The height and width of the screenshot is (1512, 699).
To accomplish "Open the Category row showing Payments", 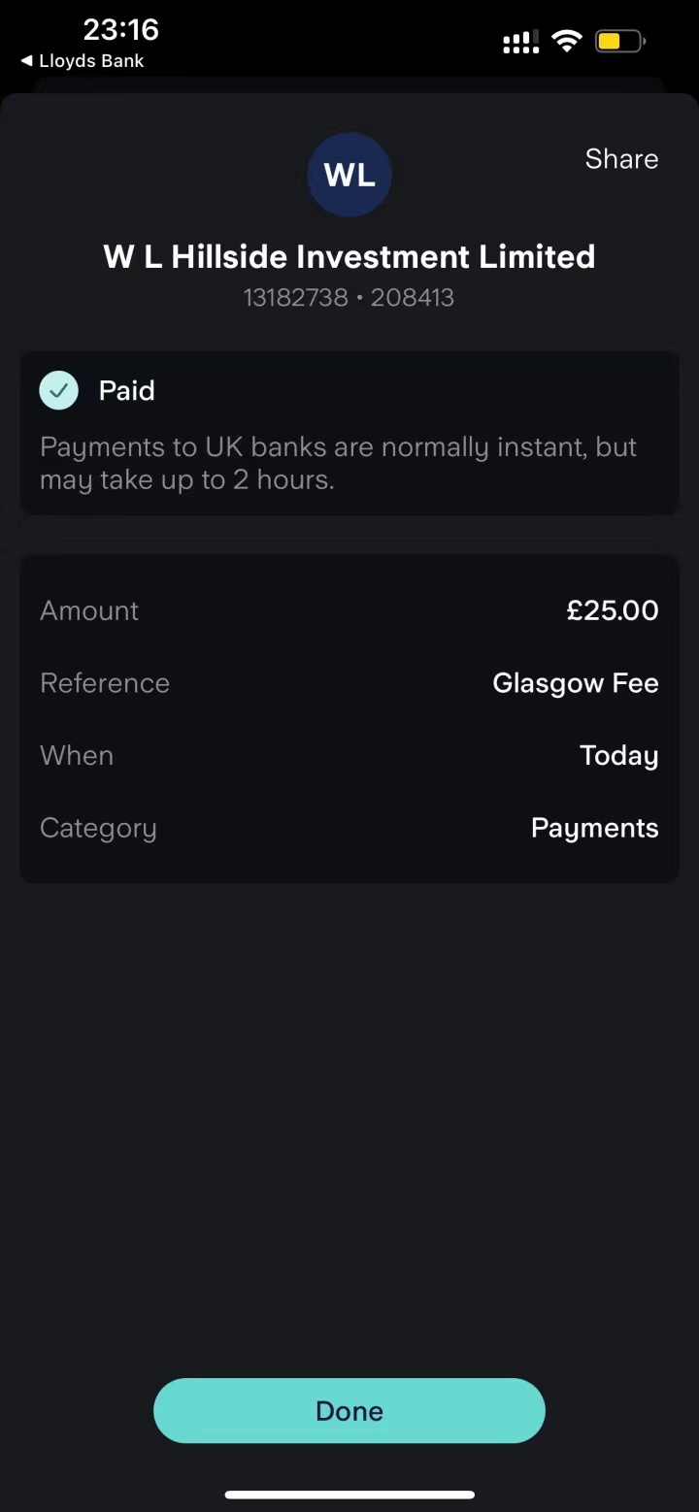I will (x=349, y=829).
